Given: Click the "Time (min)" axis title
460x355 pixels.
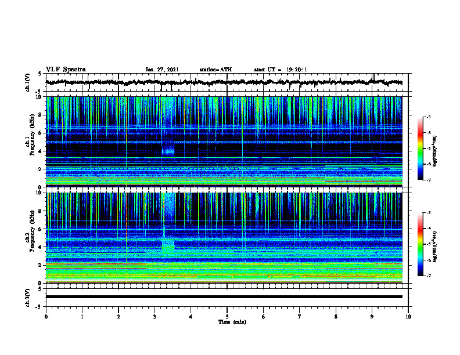Looking at the screenshot, I should click(232, 322).
